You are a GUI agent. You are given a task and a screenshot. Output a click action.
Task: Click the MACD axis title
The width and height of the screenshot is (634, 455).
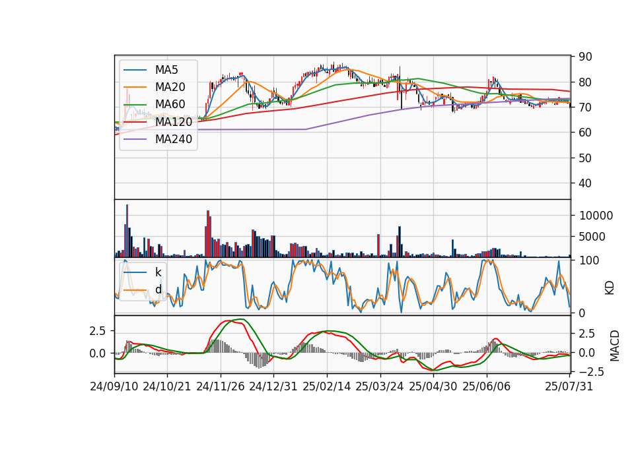click(615, 346)
